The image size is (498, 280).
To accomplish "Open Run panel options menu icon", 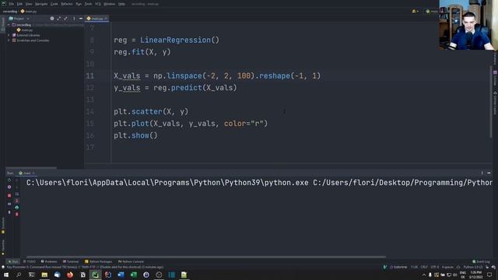I will pos(482,173).
